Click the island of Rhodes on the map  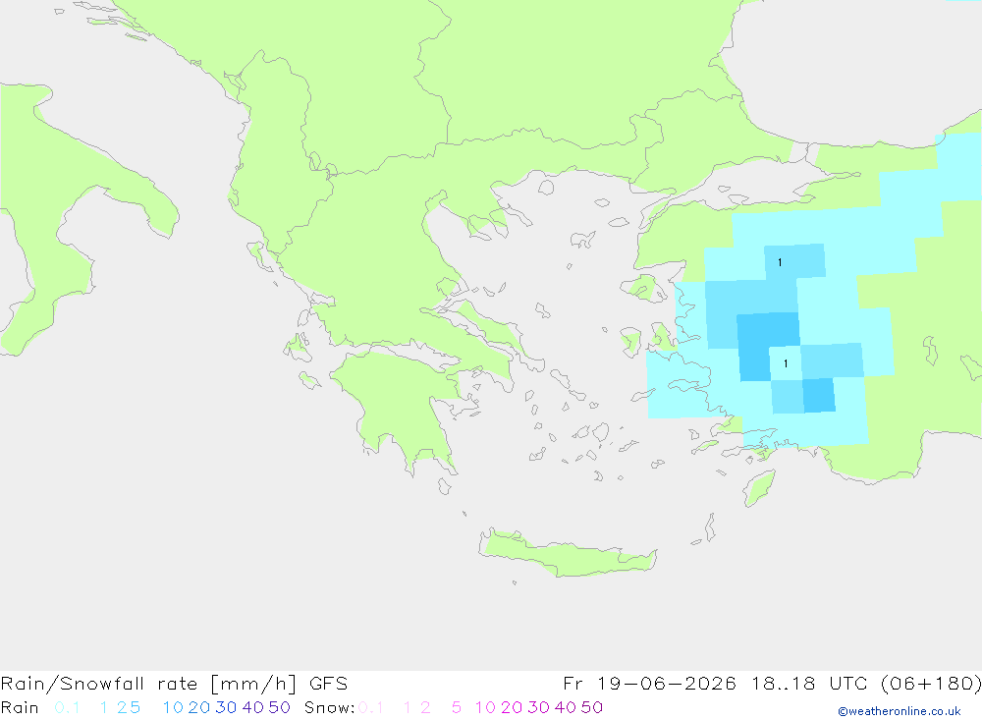(x=759, y=488)
